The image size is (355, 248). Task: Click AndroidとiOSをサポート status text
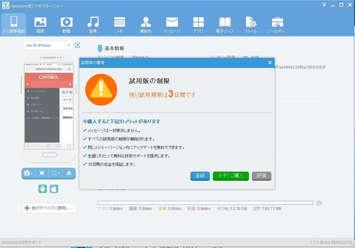tap(21, 242)
